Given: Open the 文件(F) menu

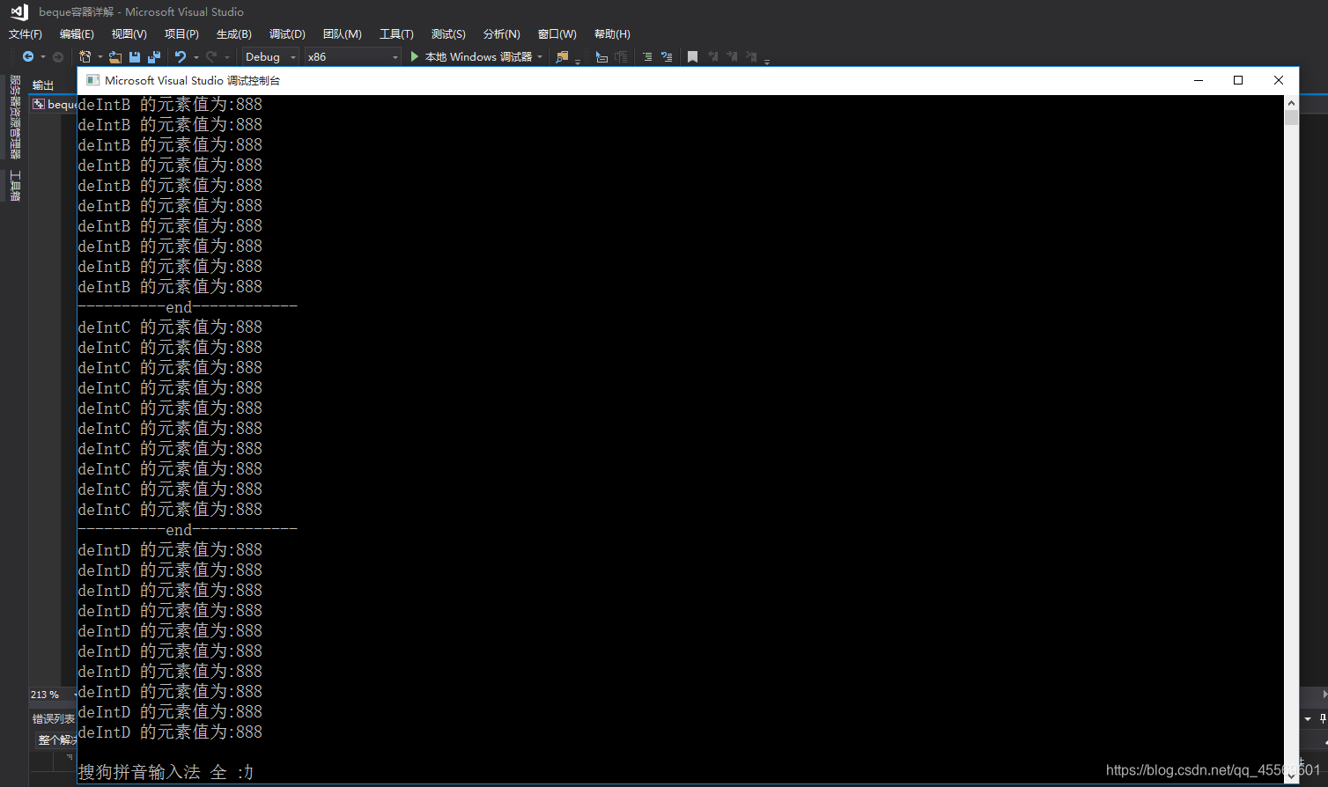Looking at the screenshot, I should pos(26,34).
